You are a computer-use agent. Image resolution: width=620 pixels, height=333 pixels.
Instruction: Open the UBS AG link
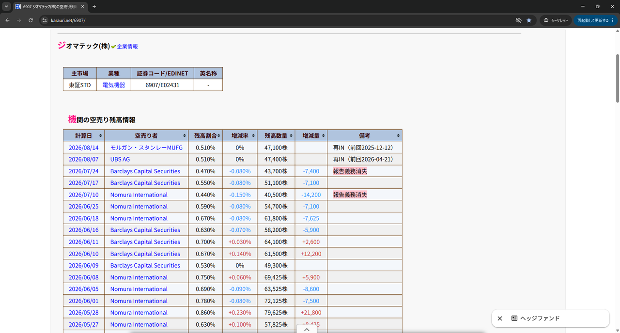click(x=120, y=159)
